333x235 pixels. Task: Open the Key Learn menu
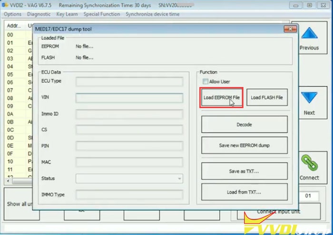pyautogui.click(x=67, y=14)
